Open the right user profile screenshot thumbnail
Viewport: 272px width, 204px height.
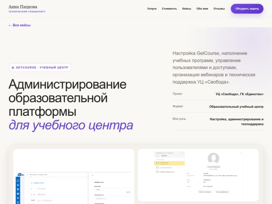tap(198, 175)
